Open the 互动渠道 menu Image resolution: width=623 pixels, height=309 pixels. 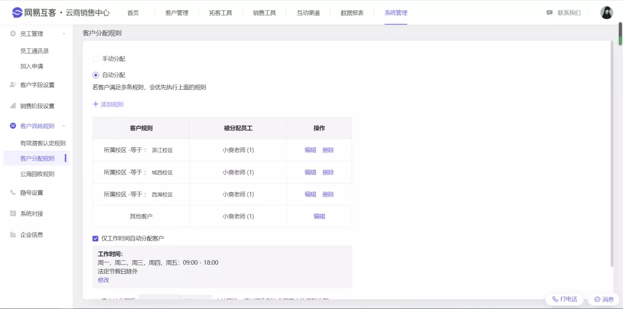[x=308, y=13]
